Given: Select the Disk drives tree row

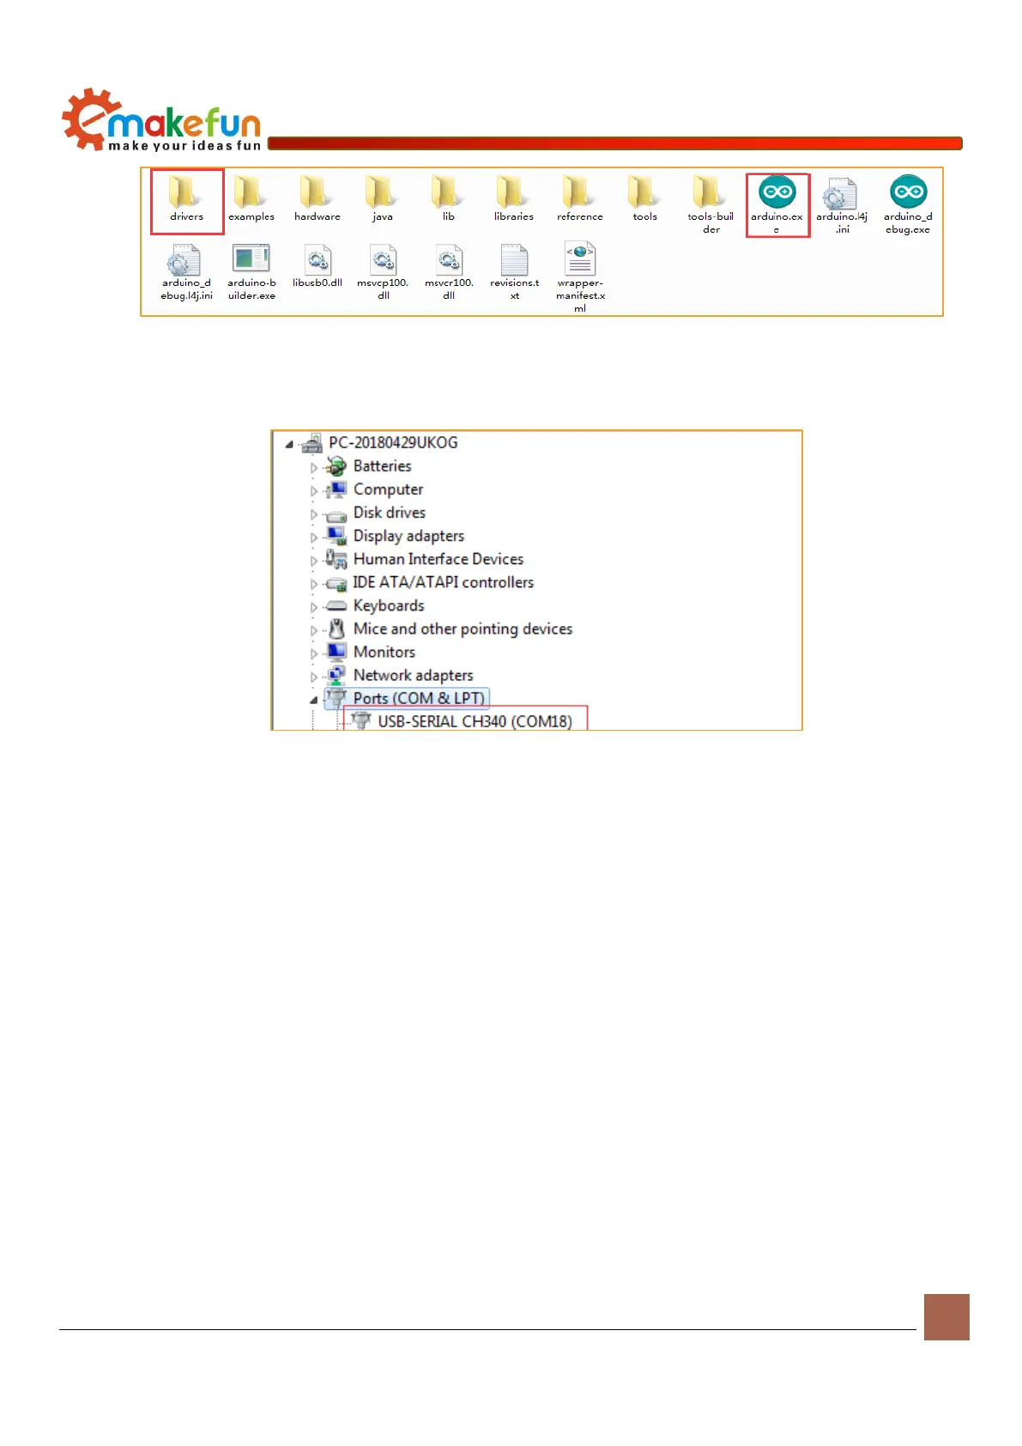Looking at the screenshot, I should pos(390,512).
